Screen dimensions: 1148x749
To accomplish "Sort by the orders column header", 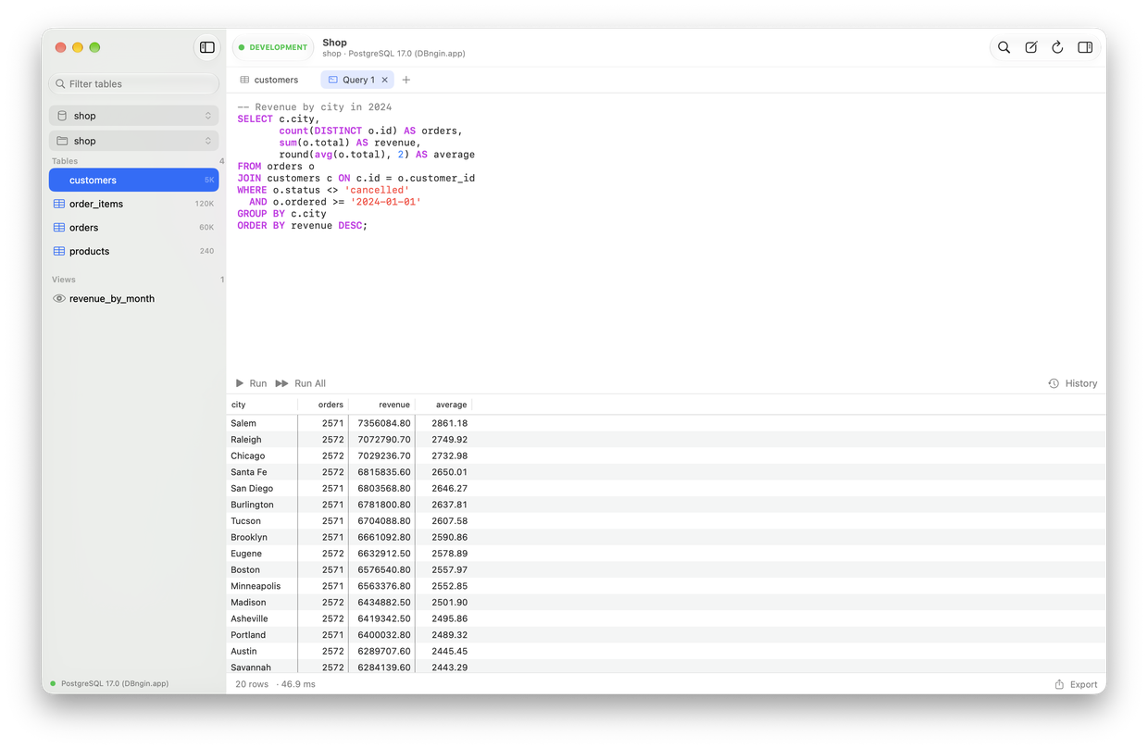I will tap(323, 405).
